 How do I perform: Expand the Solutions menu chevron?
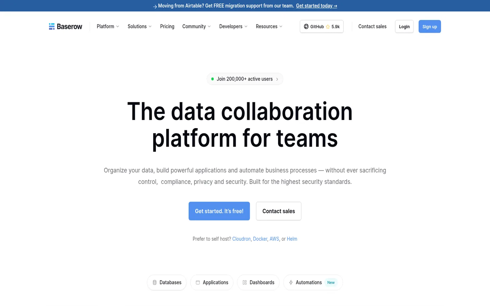click(150, 27)
